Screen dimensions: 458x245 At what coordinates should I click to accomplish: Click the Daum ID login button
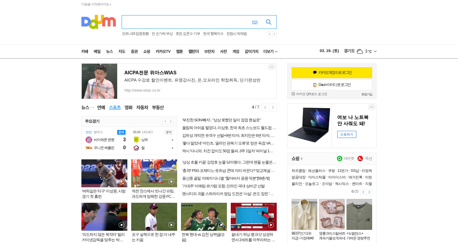pos(332,85)
